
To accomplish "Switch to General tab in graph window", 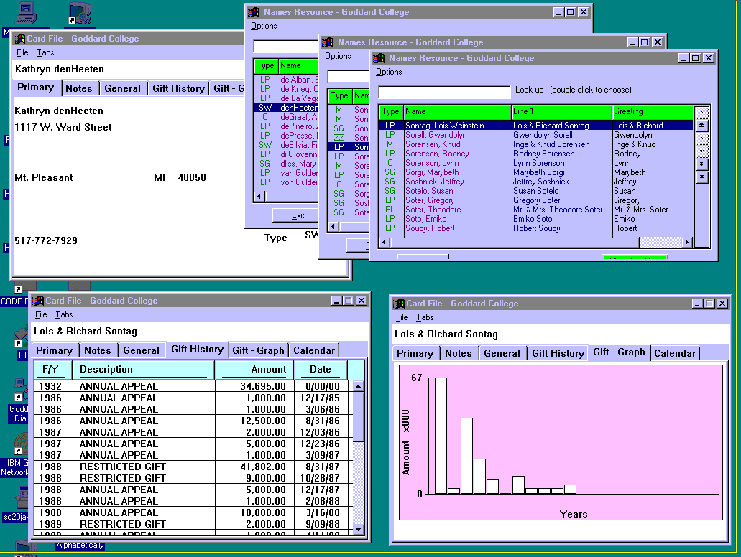I will (x=502, y=354).
